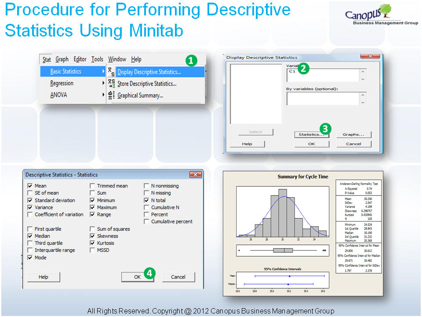Enable the Sum of squares checkbox

pyautogui.click(x=92, y=229)
